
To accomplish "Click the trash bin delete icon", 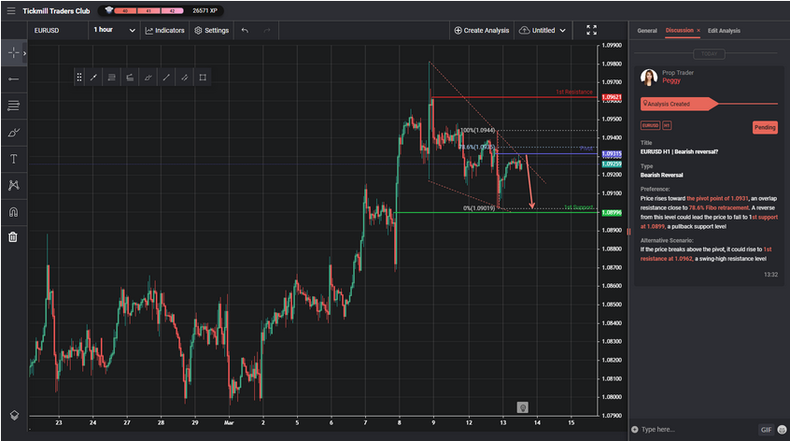I will (13, 237).
